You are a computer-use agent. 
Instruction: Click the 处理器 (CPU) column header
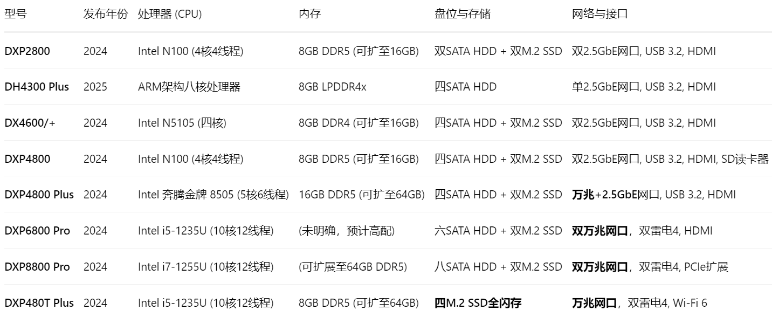point(170,15)
